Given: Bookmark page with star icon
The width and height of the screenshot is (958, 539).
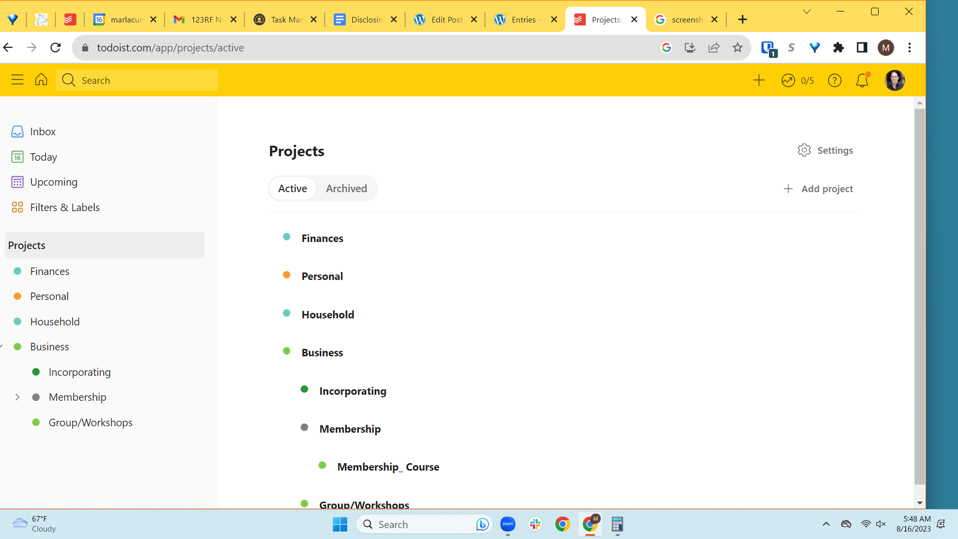Looking at the screenshot, I should pos(737,47).
